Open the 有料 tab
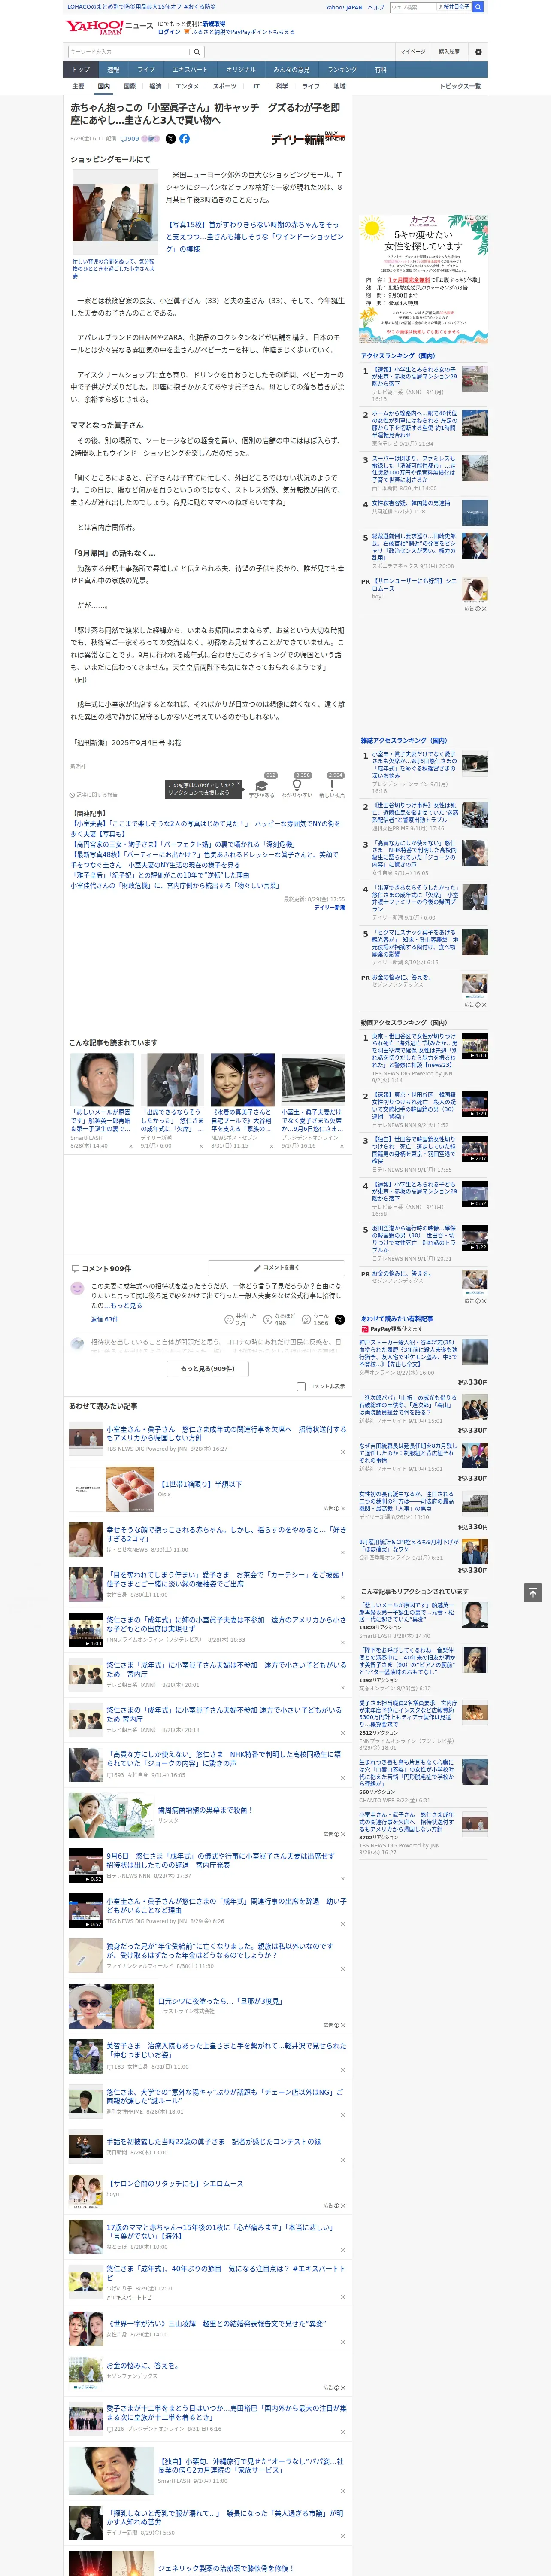Viewport: 551px width, 2576px height. point(380,70)
